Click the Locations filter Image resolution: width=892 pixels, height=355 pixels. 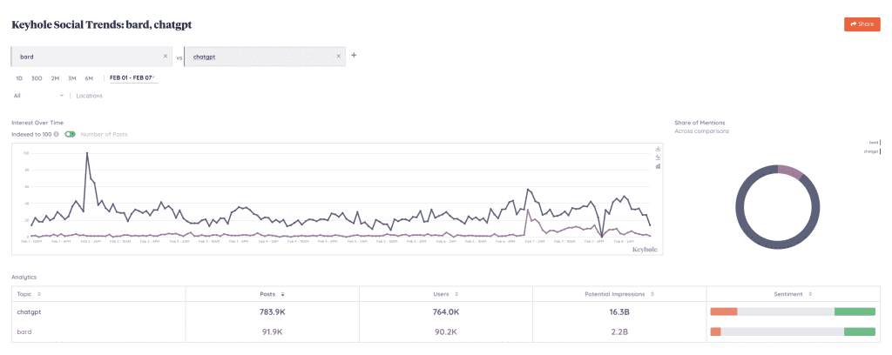pyautogui.click(x=90, y=96)
